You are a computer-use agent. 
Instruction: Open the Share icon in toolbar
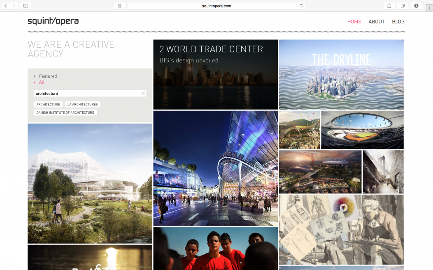389,5
